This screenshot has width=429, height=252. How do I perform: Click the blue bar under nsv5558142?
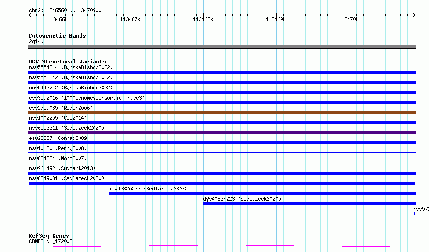tap(222, 82)
